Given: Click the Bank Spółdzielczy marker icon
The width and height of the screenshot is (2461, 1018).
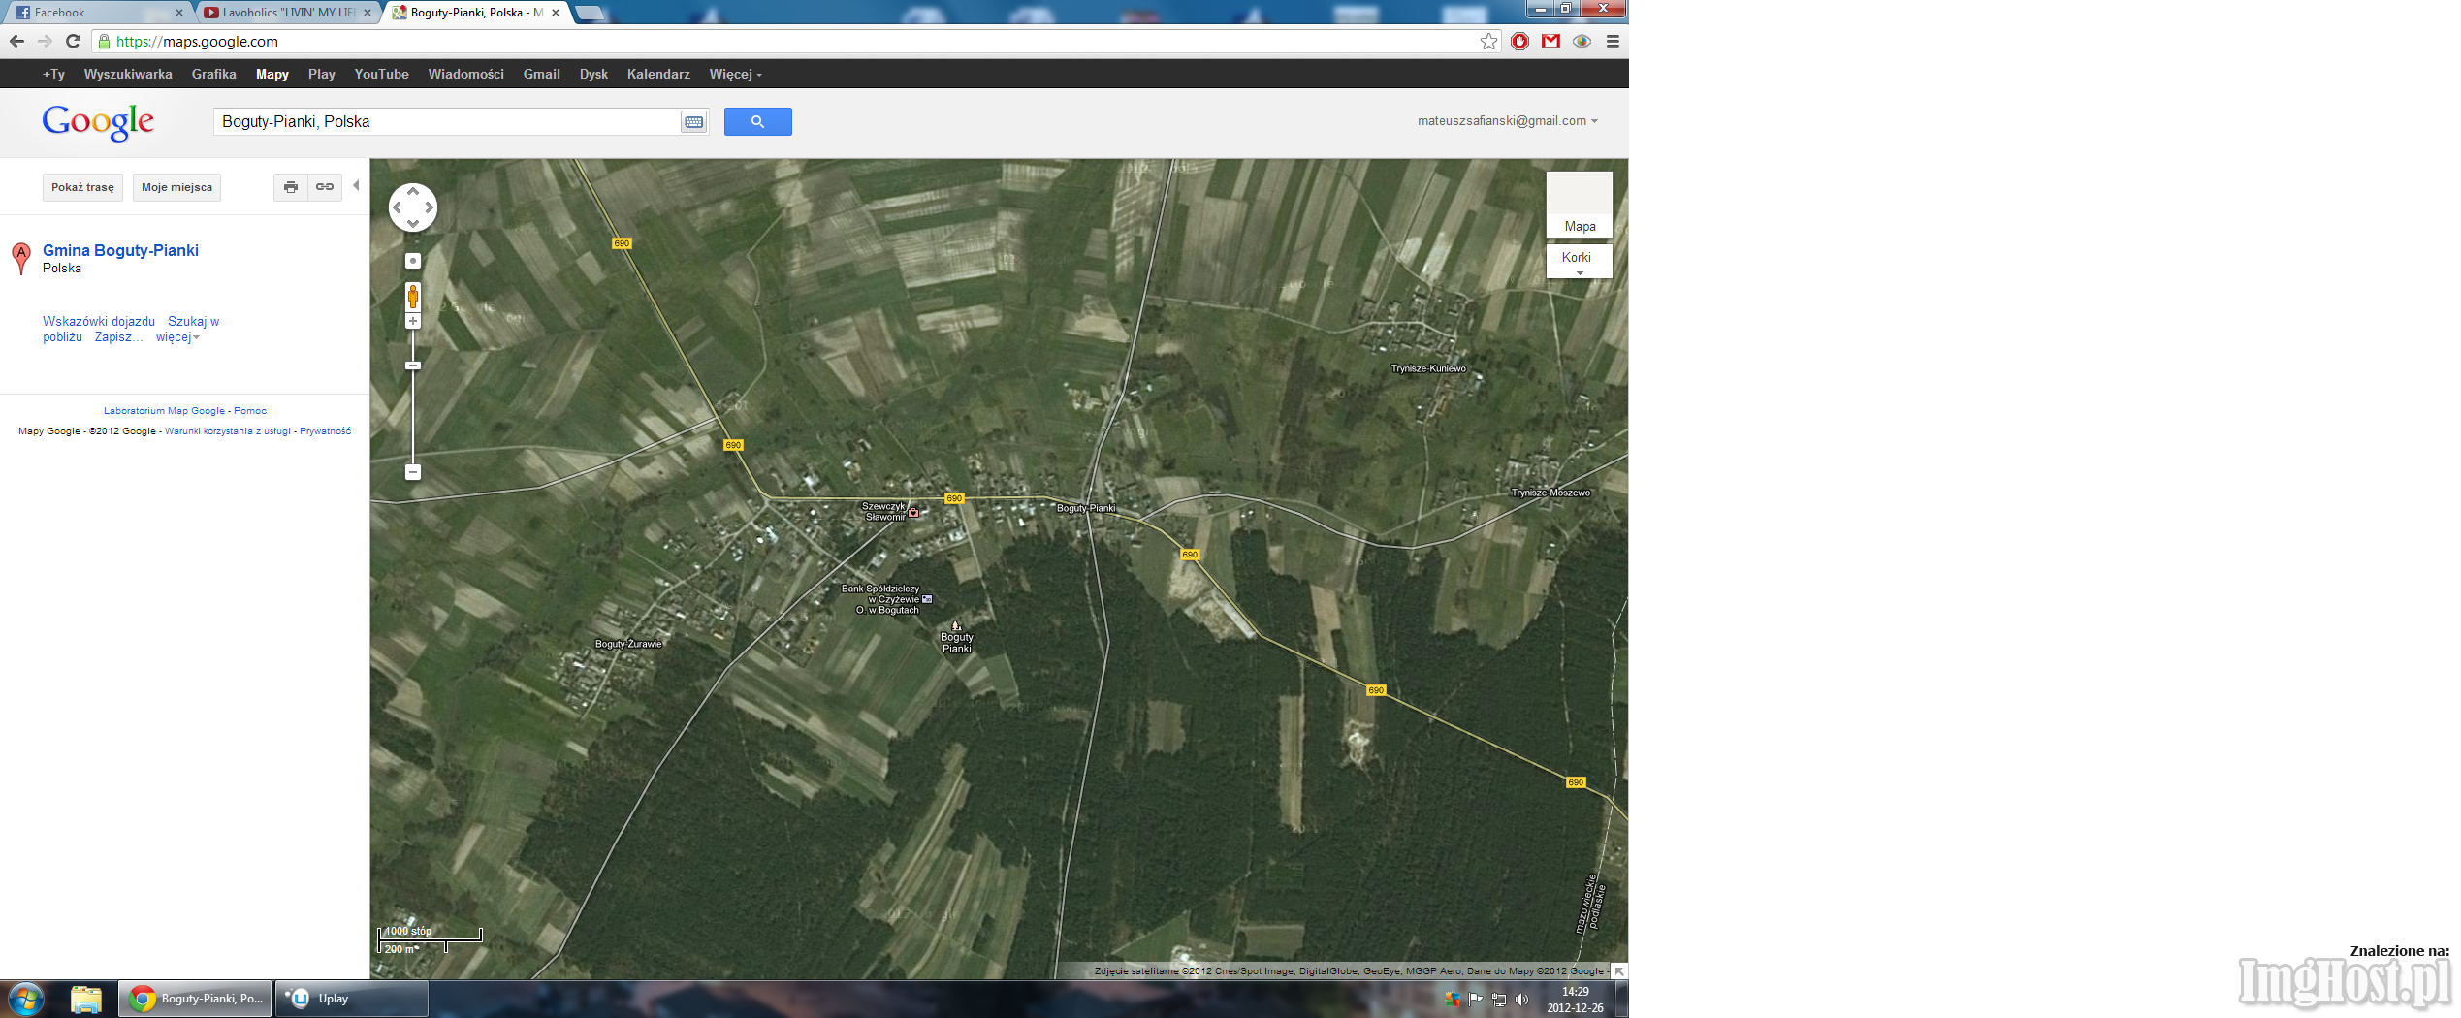Looking at the screenshot, I should pyautogui.click(x=927, y=599).
